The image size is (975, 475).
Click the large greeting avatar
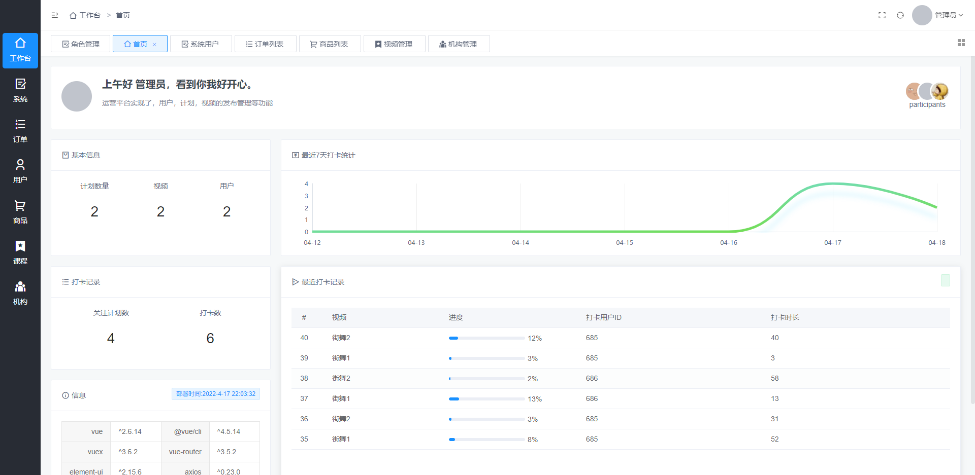click(77, 96)
